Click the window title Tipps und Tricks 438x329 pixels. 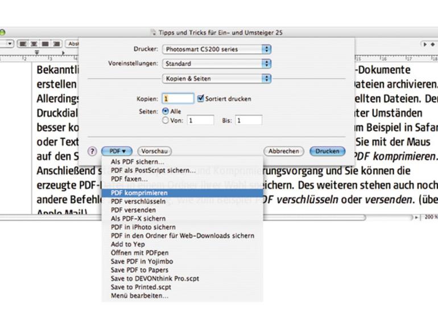point(221,32)
